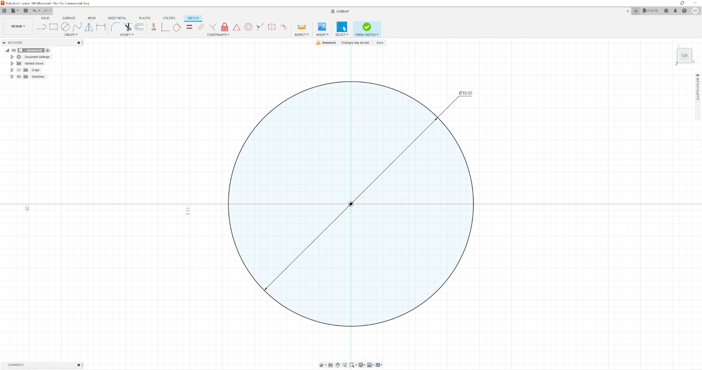The width and height of the screenshot is (702, 370).
Task: Activate the Orbit tool
Action: 321,365
